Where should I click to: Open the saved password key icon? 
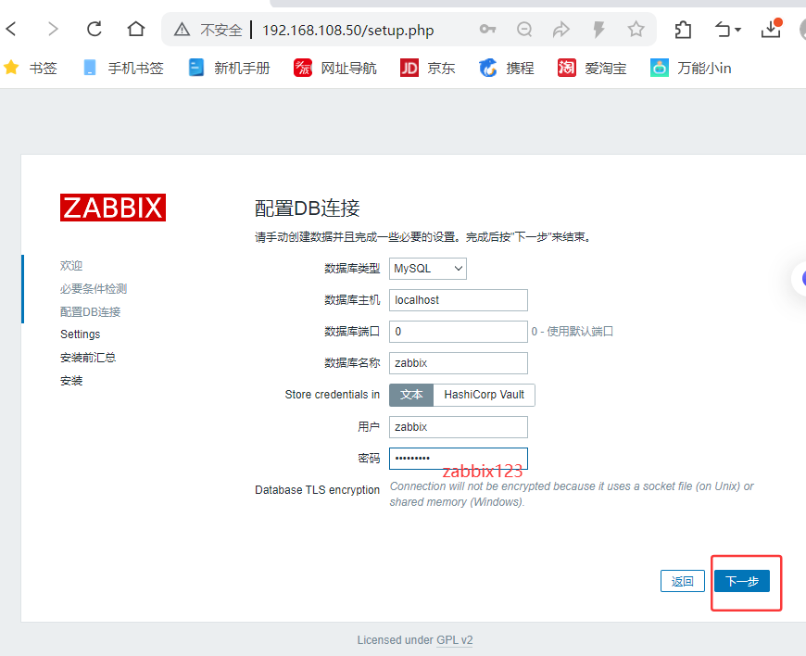[x=487, y=30]
